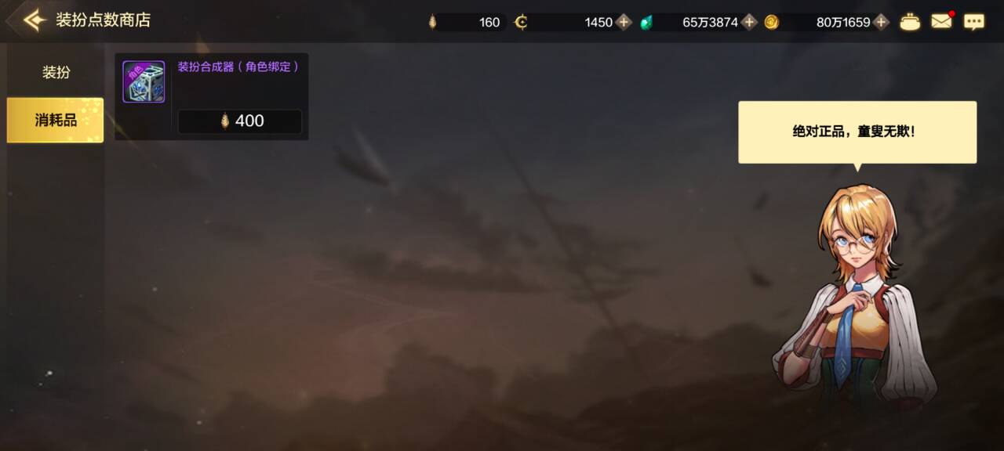Tap the feather points icon showing 160
Screen dimensions: 1004x451
[432, 22]
